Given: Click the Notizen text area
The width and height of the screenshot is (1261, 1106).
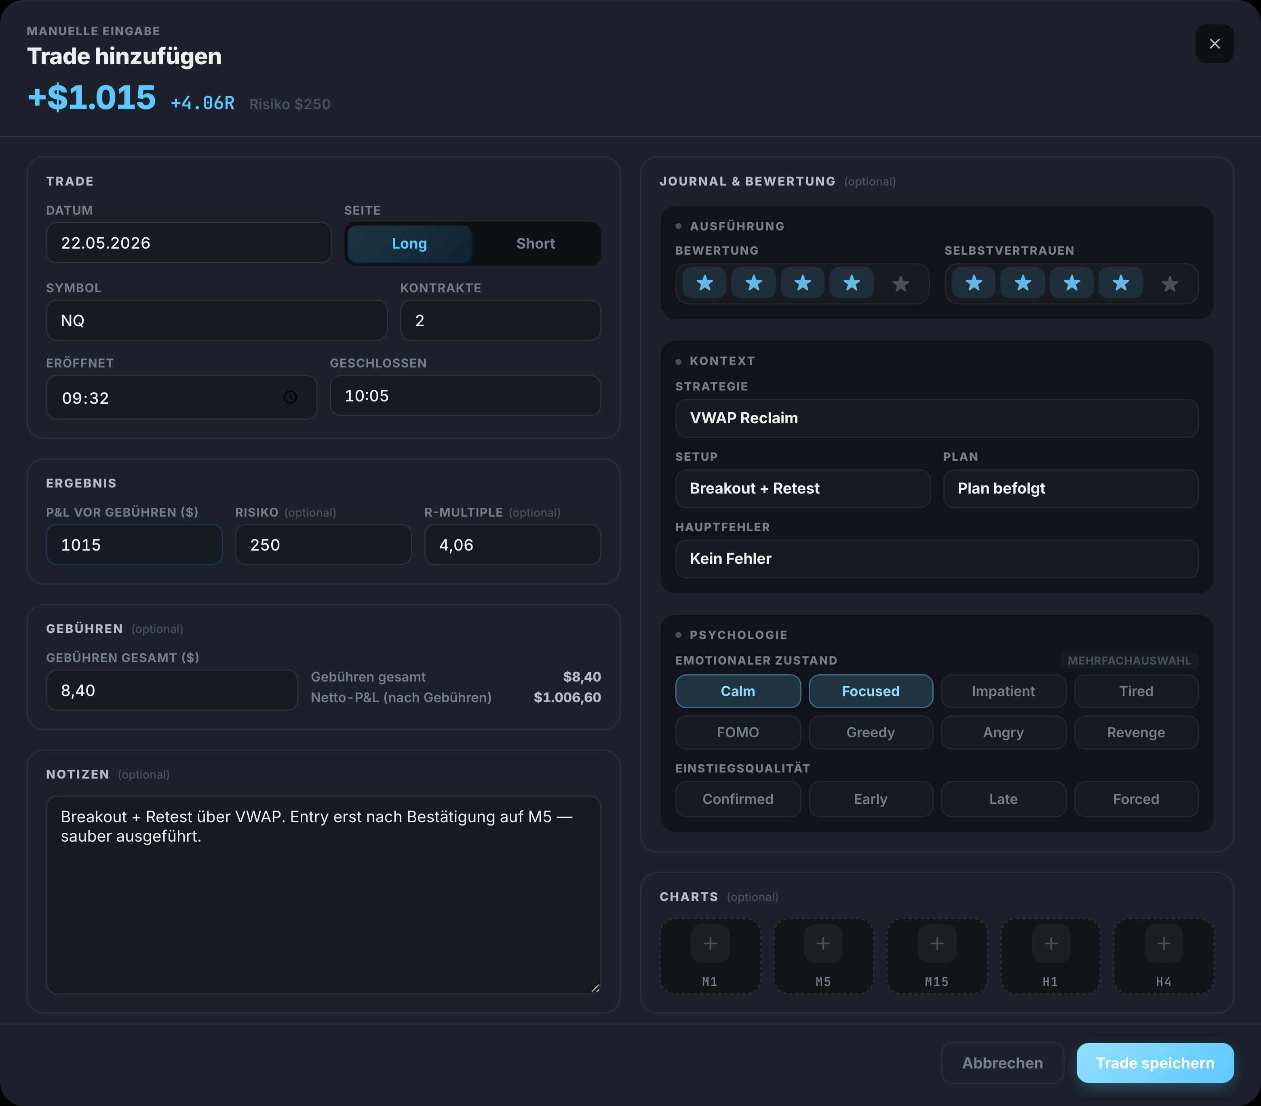Looking at the screenshot, I should (323, 894).
